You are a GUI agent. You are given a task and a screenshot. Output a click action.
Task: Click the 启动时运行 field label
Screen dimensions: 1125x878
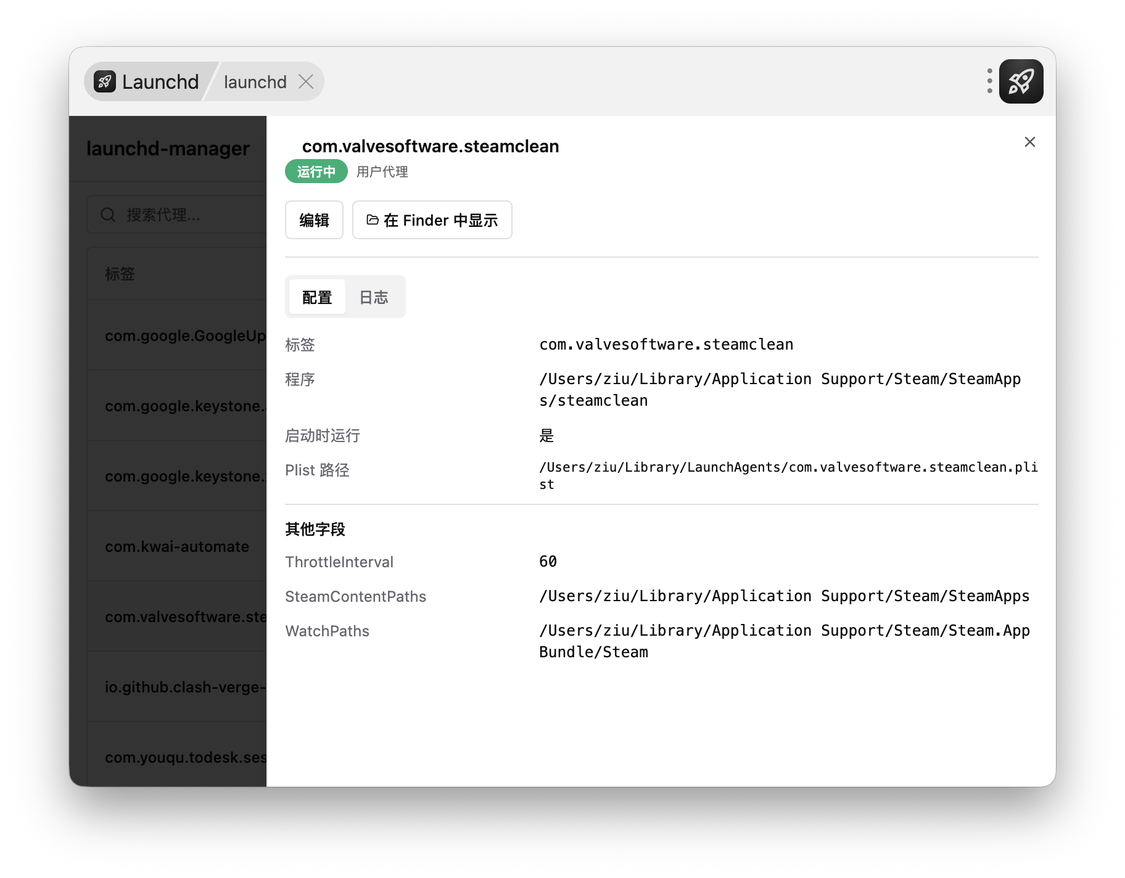323,436
